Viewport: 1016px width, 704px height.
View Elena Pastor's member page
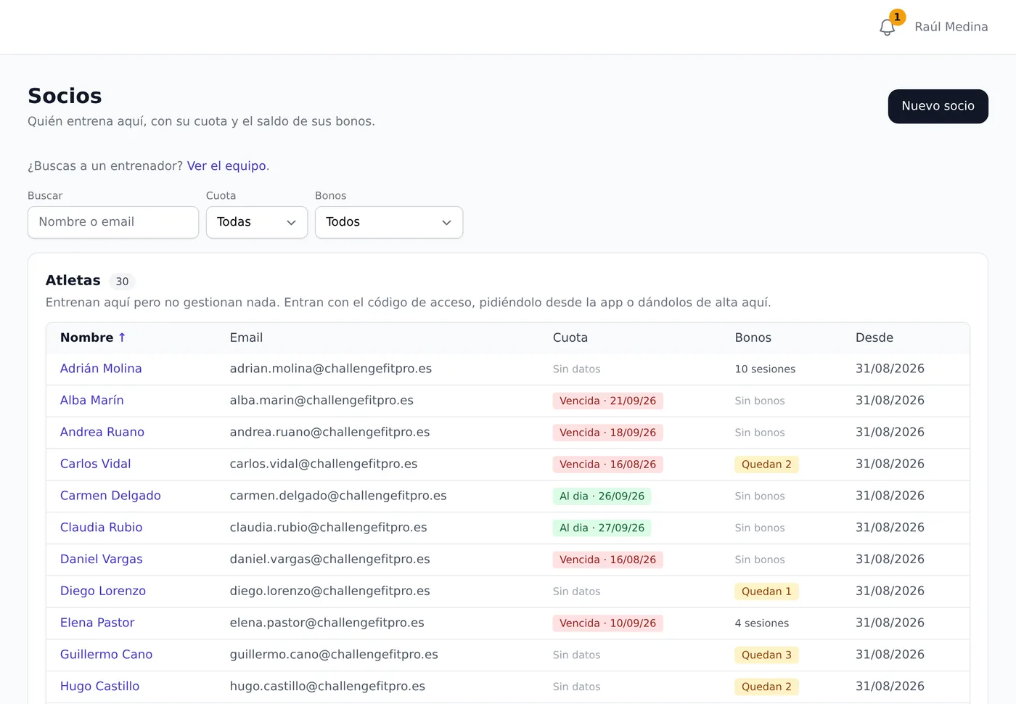pyautogui.click(x=97, y=623)
